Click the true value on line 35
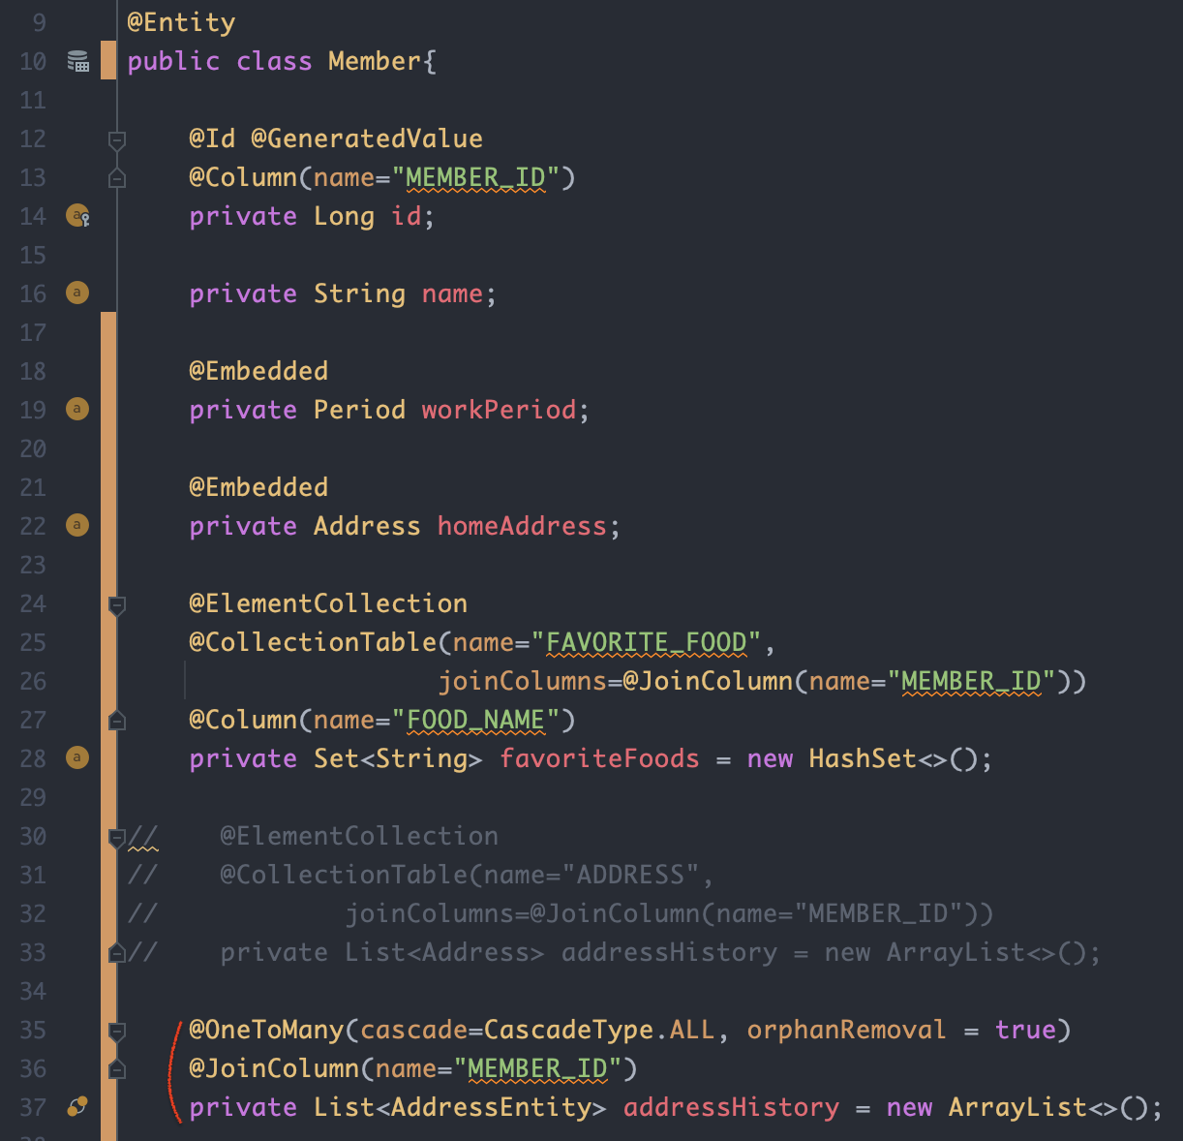The image size is (1183, 1141). coord(1025,1030)
